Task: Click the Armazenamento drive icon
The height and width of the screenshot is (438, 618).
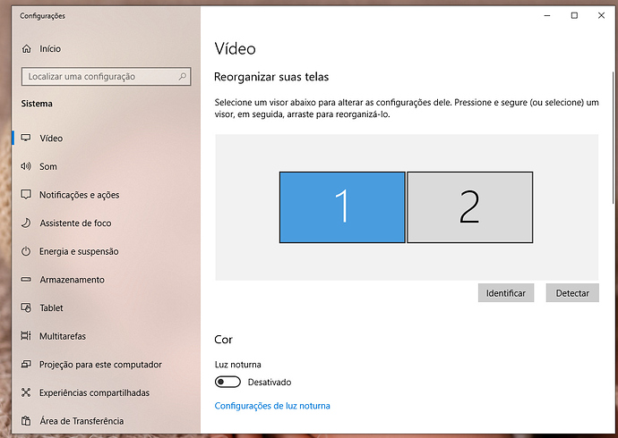Action: click(26, 280)
